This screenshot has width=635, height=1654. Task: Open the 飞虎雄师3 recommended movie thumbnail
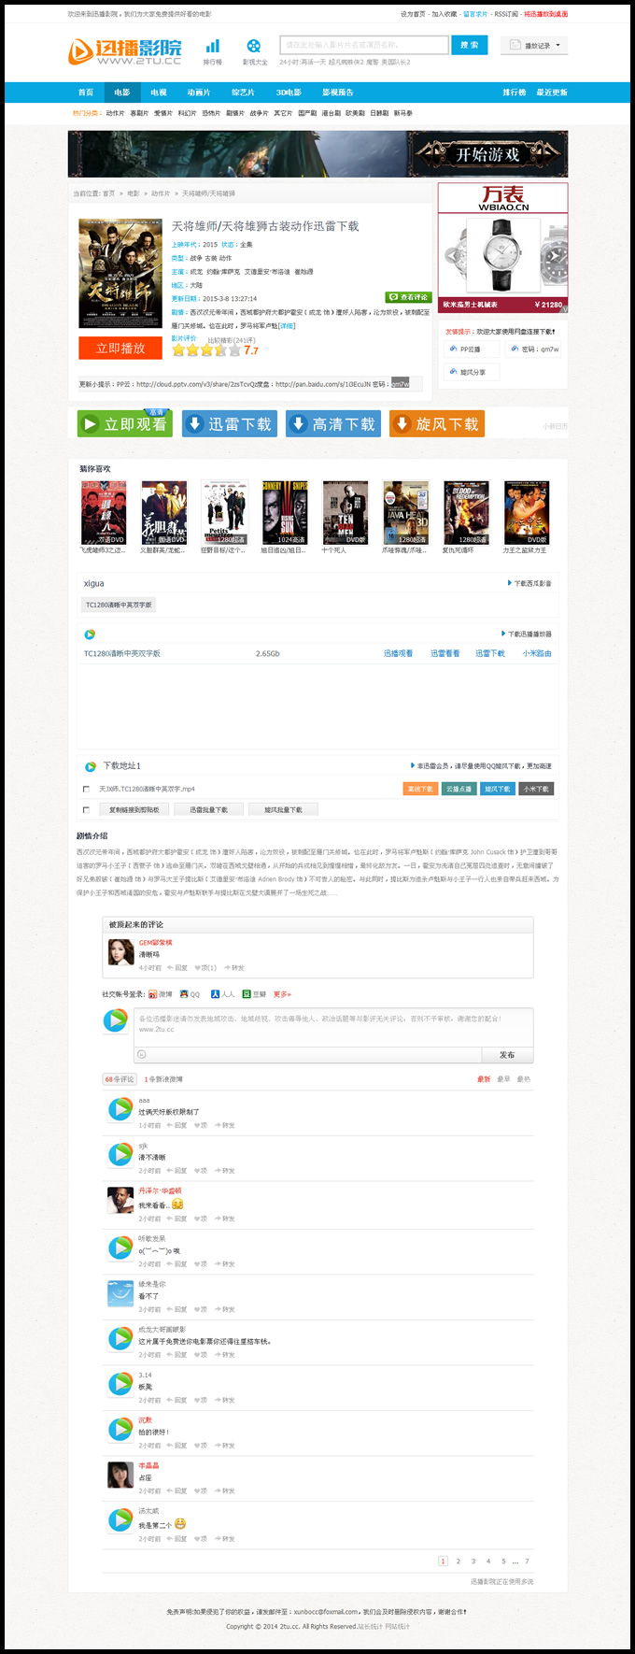(x=104, y=513)
